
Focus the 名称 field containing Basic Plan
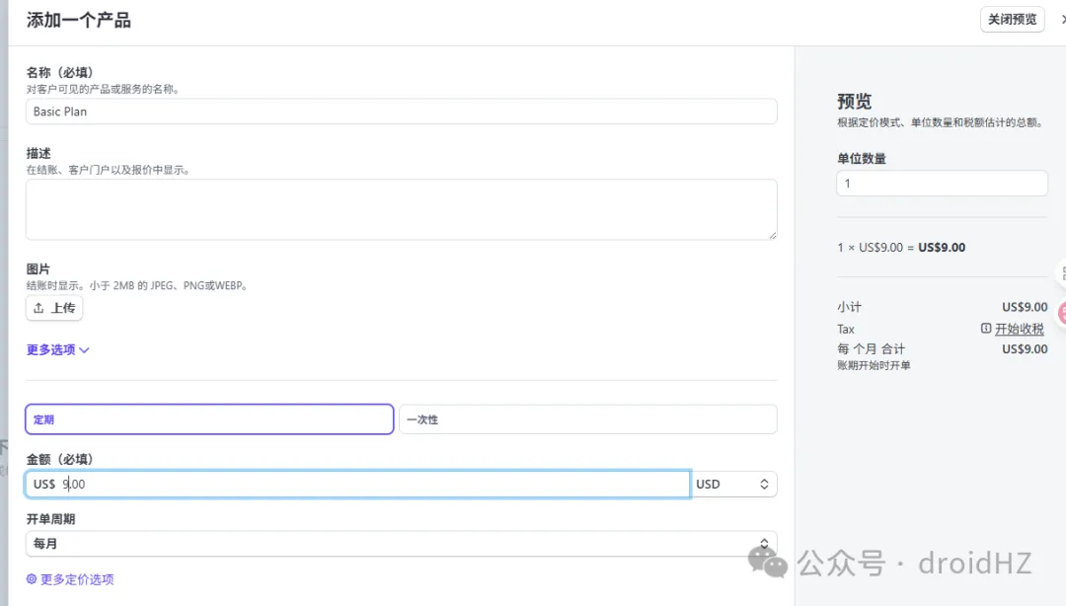point(401,112)
